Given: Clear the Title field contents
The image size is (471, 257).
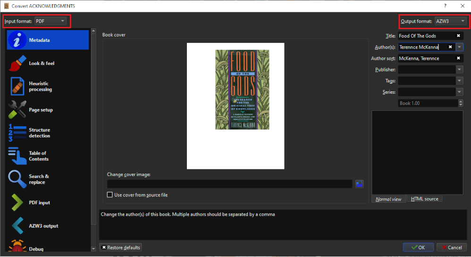Looking at the screenshot, I should 458,36.
